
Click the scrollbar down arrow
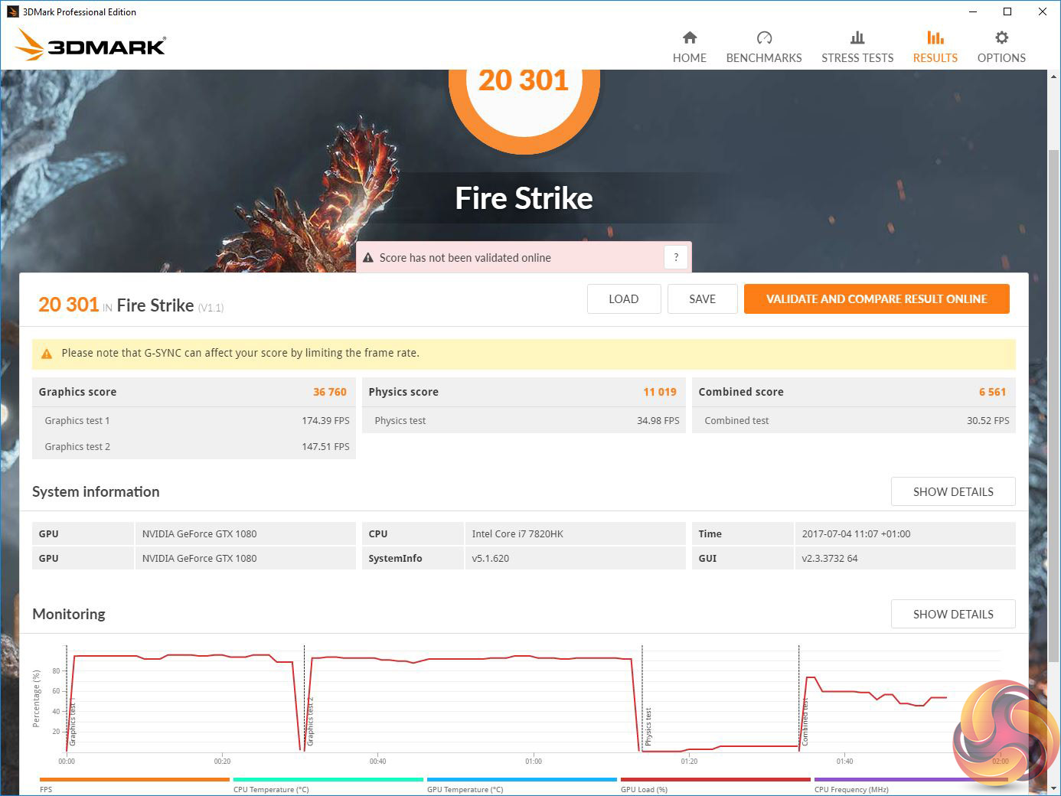[x=1054, y=788]
